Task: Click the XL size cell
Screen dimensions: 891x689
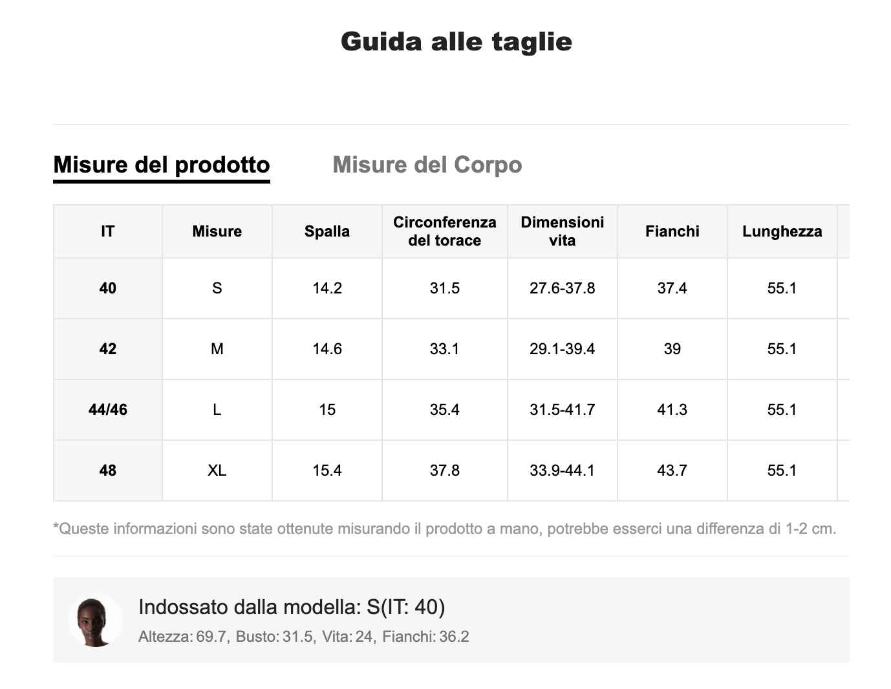Action: click(217, 471)
